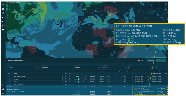Zoom in the map with plus button
Image resolution: width=186 pixels, height=104 pixels.
coord(166,9)
